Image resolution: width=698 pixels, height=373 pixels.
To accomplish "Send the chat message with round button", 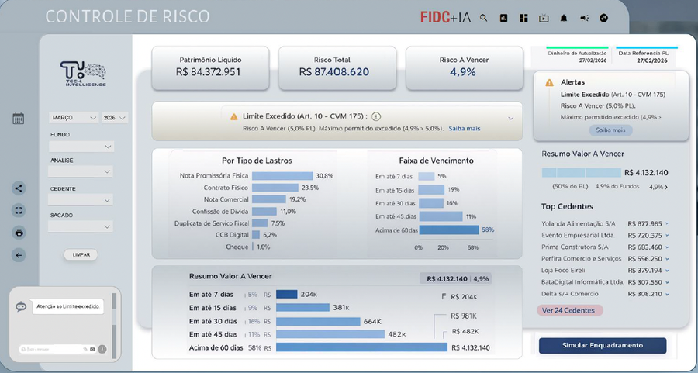I will coord(102,350).
